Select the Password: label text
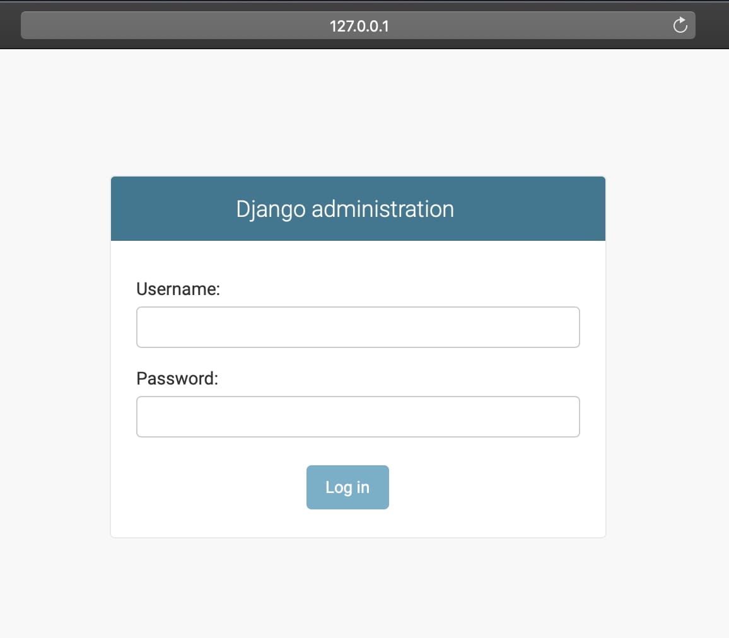The width and height of the screenshot is (729, 638). point(177,379)
